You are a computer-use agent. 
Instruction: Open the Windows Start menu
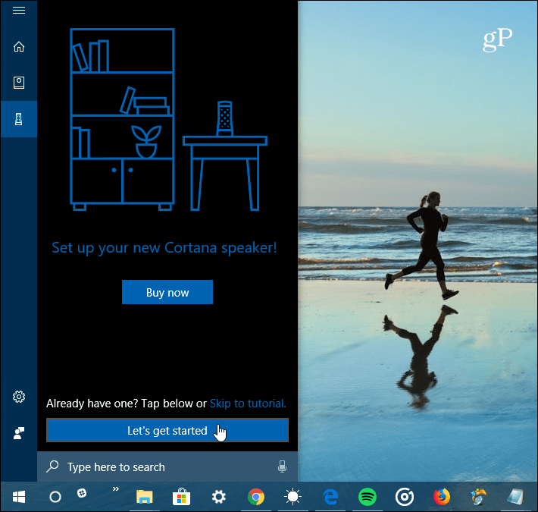pyautogui.click(x=19, y=497)
